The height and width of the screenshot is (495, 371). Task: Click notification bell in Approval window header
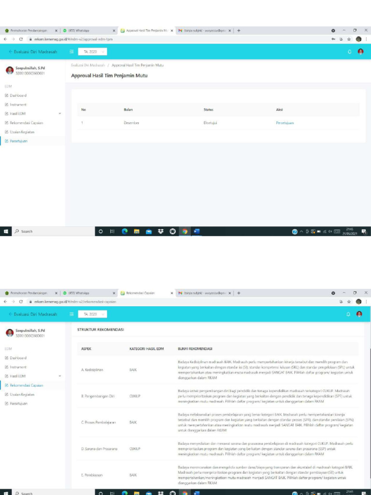(x=350, y=52)
